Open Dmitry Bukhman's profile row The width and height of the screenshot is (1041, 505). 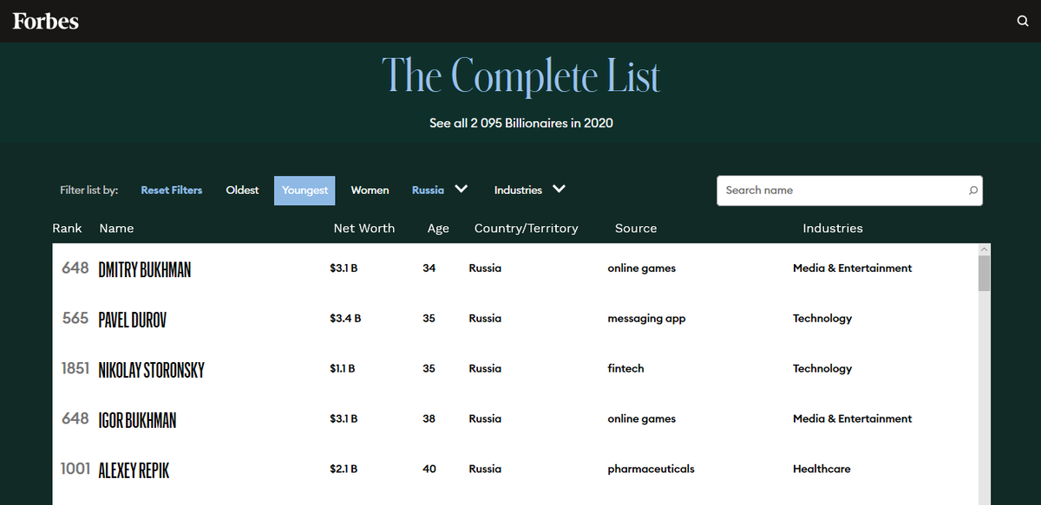[x=515, y=269]
